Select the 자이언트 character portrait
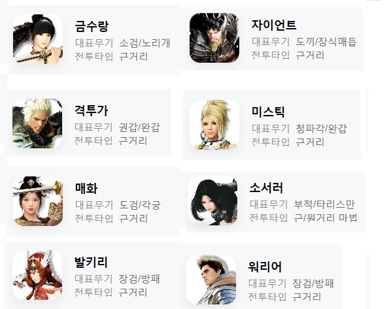The height and width of the screenshot is (309, 389). (214, 38)
